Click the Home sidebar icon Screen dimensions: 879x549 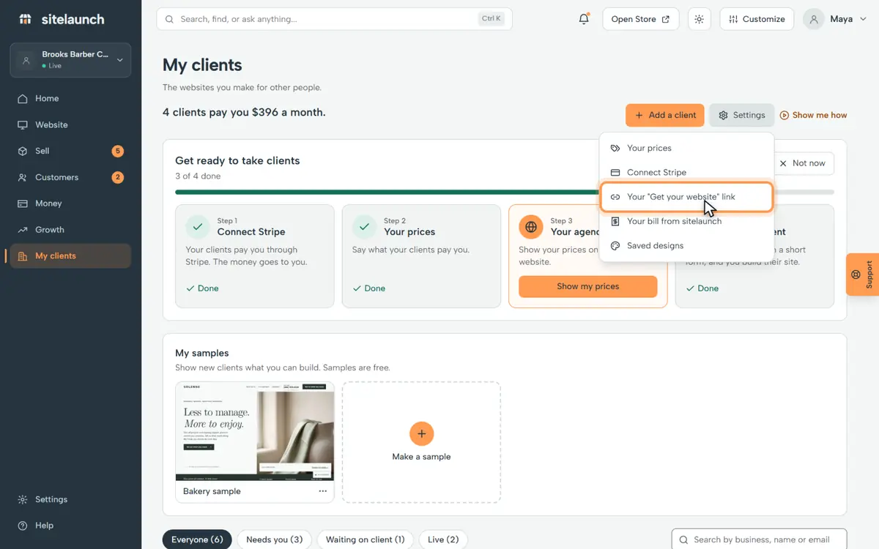tap(23, 99)
